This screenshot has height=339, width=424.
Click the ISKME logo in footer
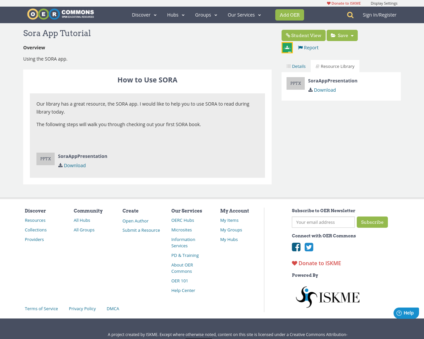click(x=328, y=297)
